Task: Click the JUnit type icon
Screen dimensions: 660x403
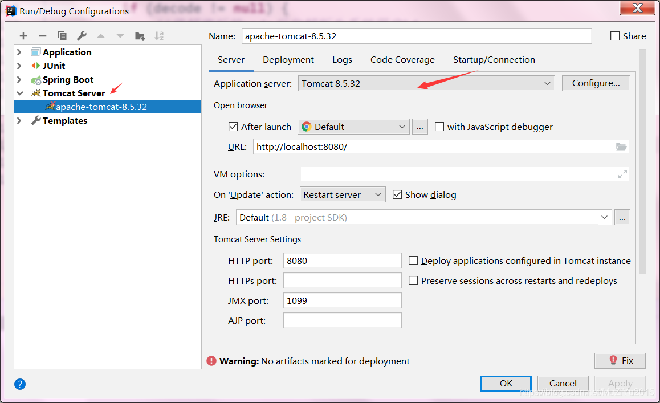Action: [36, 66]
